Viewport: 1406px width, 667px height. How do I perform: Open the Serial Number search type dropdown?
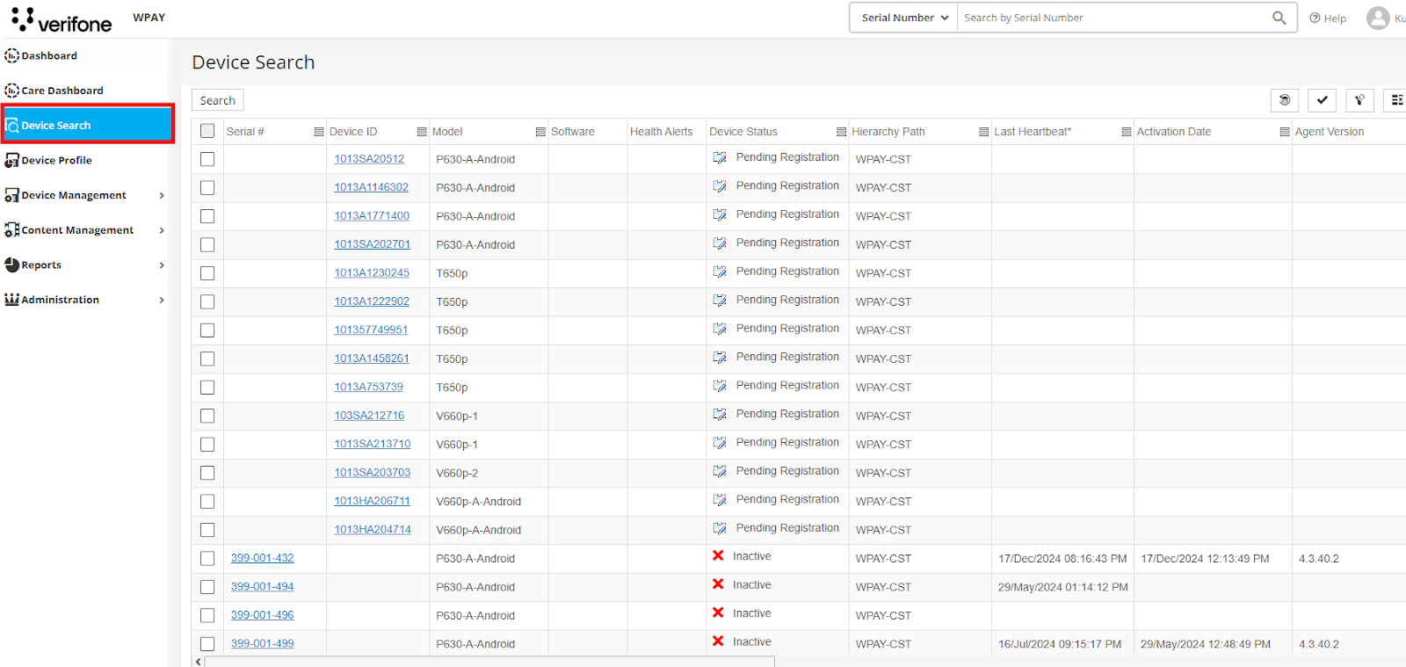(x=904, y=18)
